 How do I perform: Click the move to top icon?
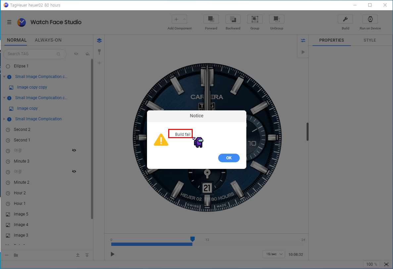[x=78, y=255]
